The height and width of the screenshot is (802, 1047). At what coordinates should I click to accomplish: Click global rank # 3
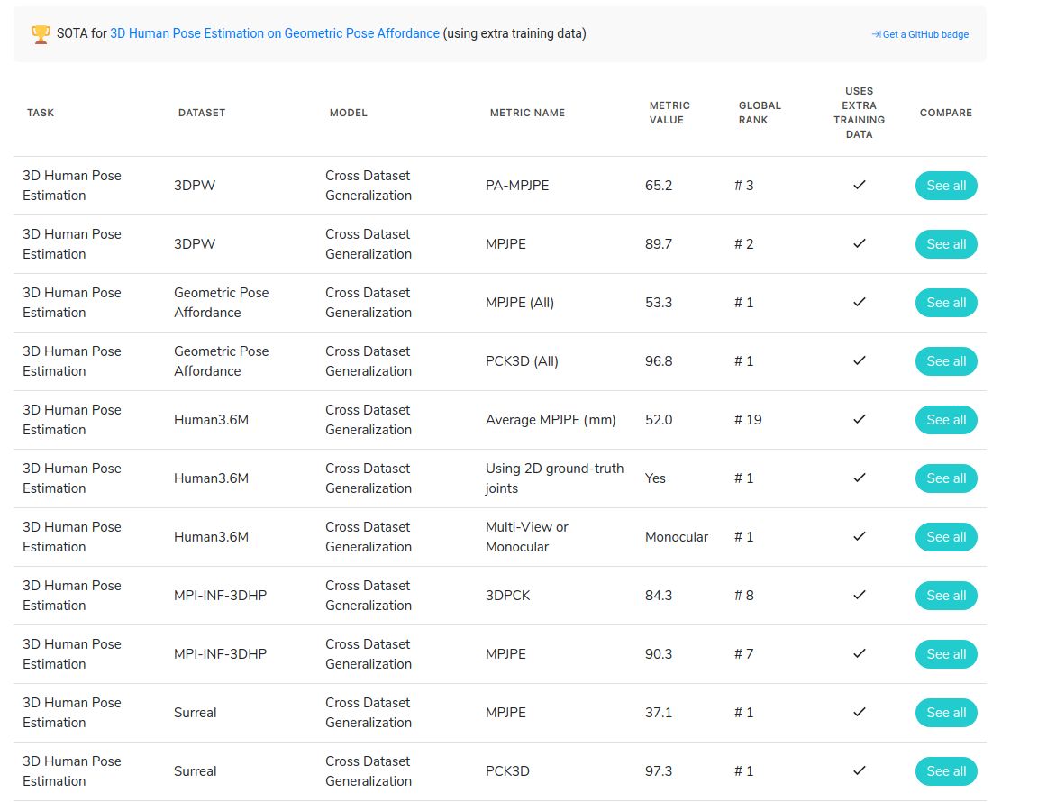(x=744, y=186)
